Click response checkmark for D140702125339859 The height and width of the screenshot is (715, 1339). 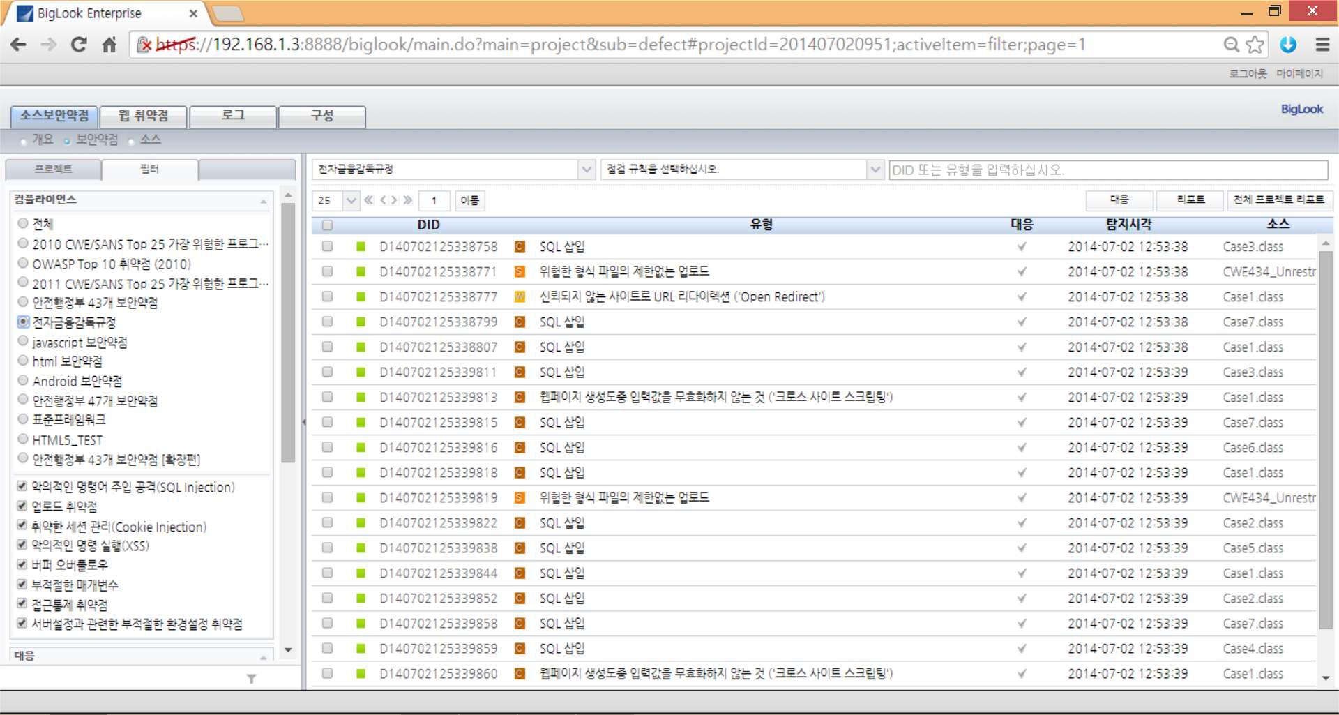(1022, 648)
